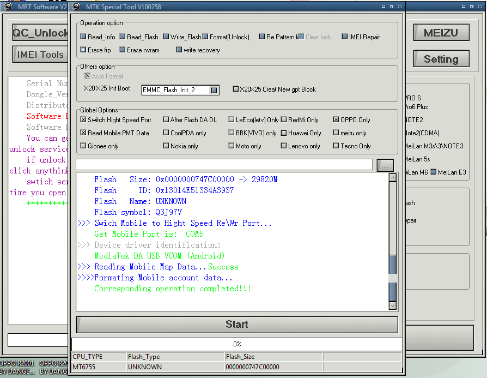Close the MTK Special Tool window
This screenshot has width=487, height=378.
(x=400, y=7)
